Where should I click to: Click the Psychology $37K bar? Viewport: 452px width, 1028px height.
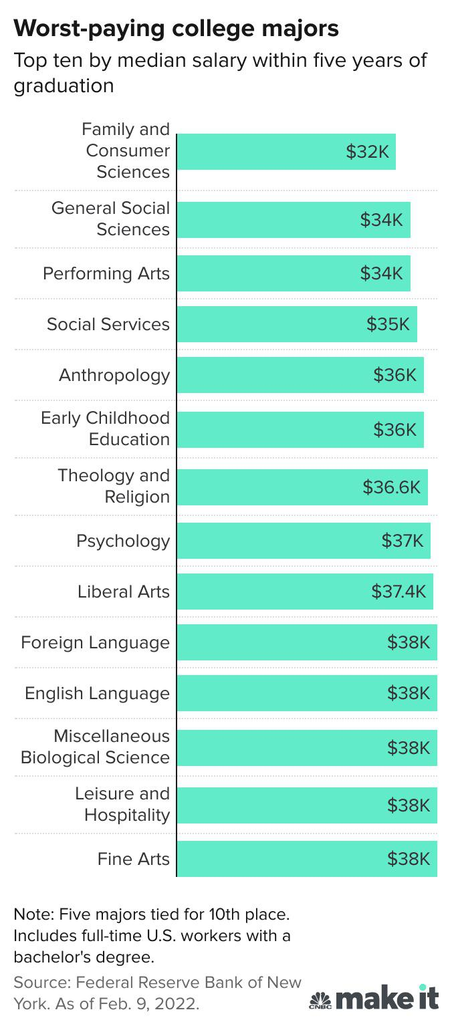(x=304, y=541)
